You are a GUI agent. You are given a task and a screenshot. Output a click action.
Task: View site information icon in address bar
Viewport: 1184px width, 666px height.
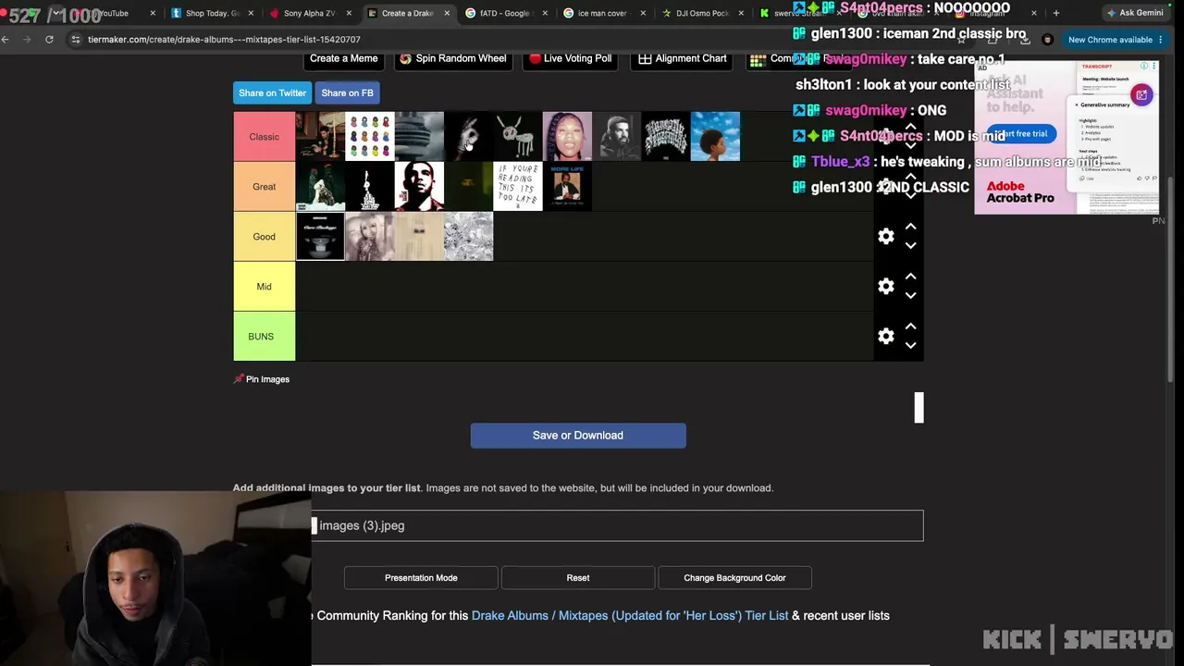coord(76,40)
